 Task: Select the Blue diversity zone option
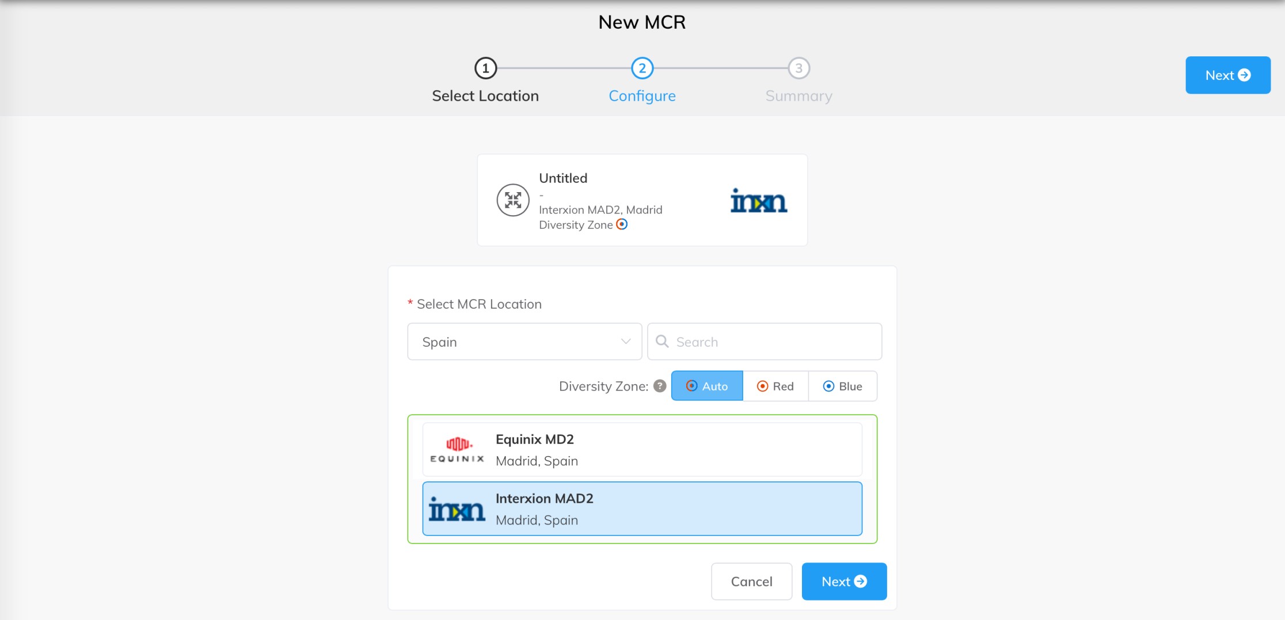coord(843,386)
